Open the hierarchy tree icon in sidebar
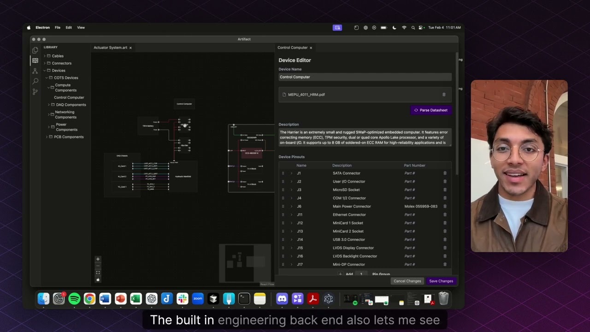 coord(35,71)
